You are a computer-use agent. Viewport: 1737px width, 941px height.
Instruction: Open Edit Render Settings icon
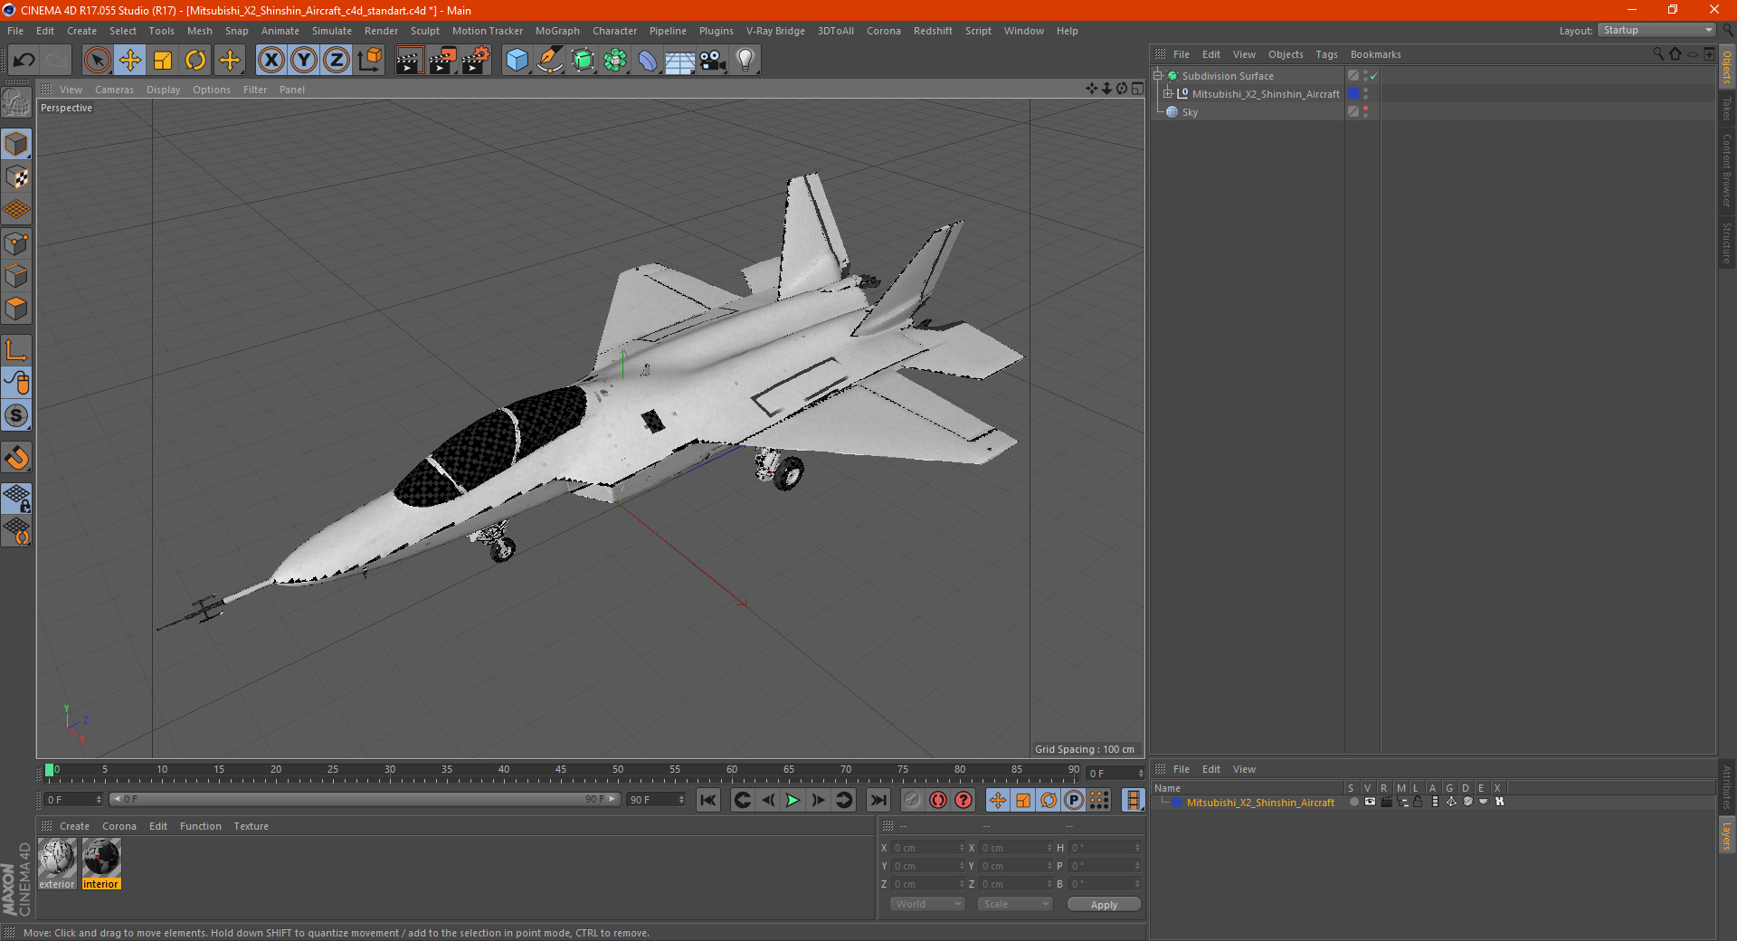[x=476, y=61]
